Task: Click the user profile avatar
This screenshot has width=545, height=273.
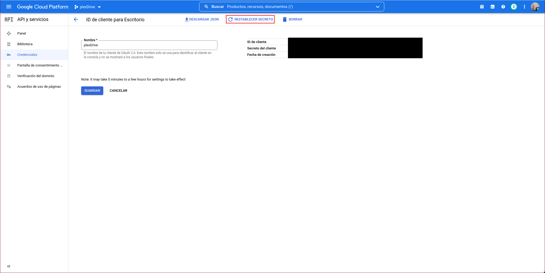Action: (x=535, y=7)
